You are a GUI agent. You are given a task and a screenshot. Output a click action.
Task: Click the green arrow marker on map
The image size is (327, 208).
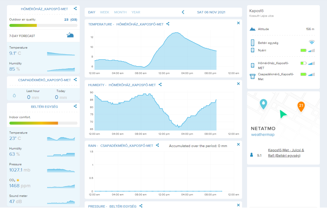[283, 114]
